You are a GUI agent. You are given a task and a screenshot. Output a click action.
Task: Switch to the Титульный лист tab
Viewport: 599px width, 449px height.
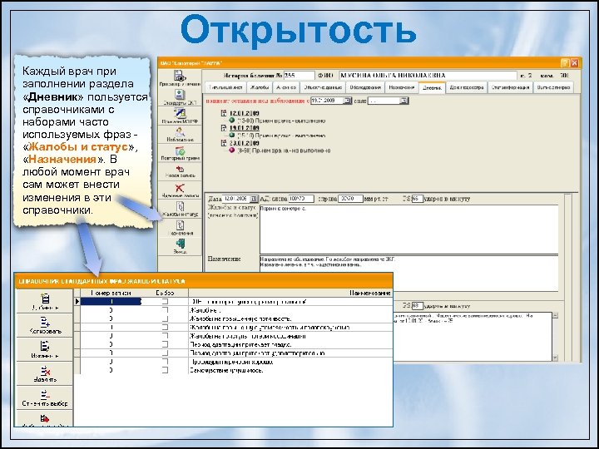[225, 87]
